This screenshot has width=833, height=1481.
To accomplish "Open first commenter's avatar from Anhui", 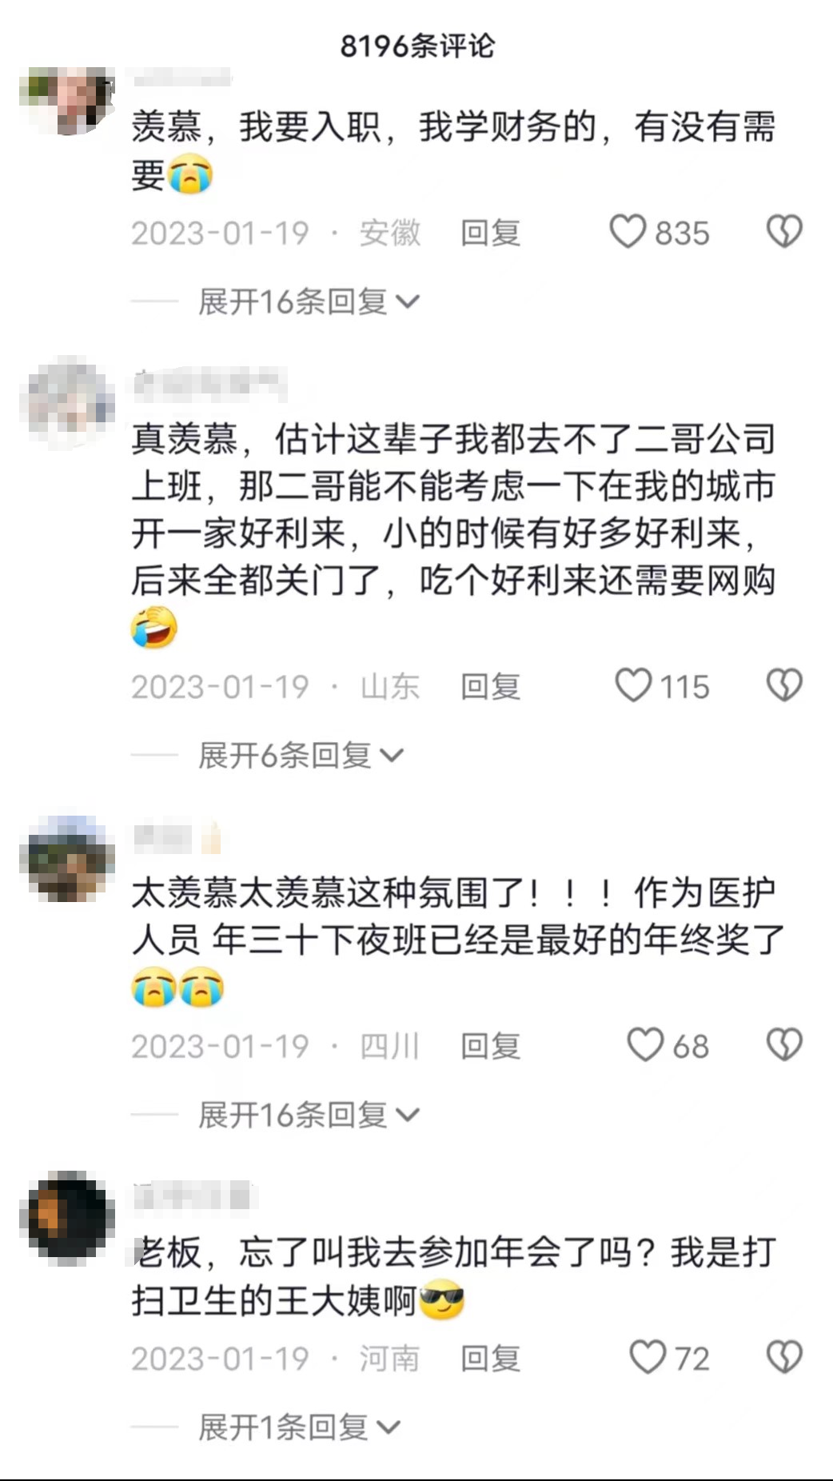I will click(67, 101).
